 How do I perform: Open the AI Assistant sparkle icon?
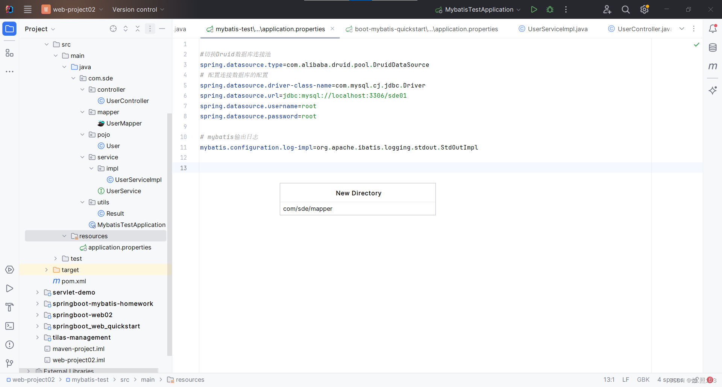[713, 90]
